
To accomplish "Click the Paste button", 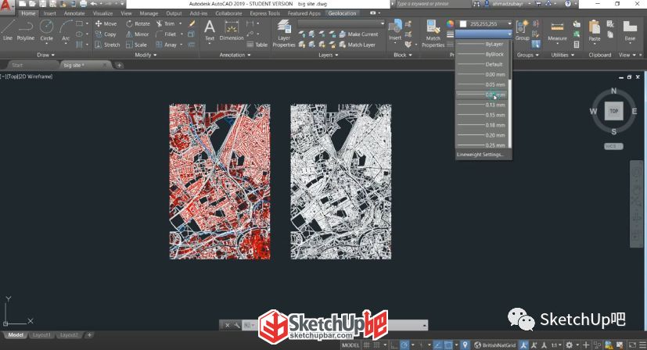I will coord(595,31).
